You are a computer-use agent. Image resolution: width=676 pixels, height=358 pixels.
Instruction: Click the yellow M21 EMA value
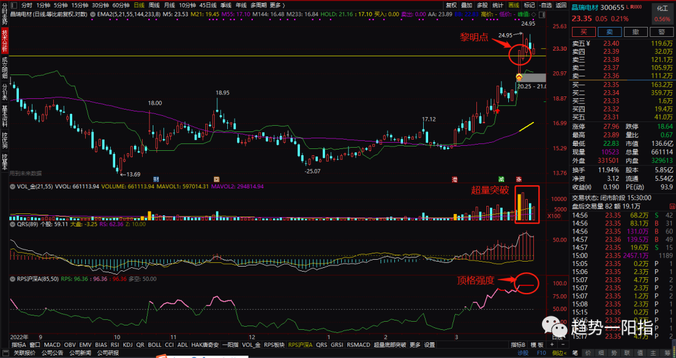click(205, 14)
